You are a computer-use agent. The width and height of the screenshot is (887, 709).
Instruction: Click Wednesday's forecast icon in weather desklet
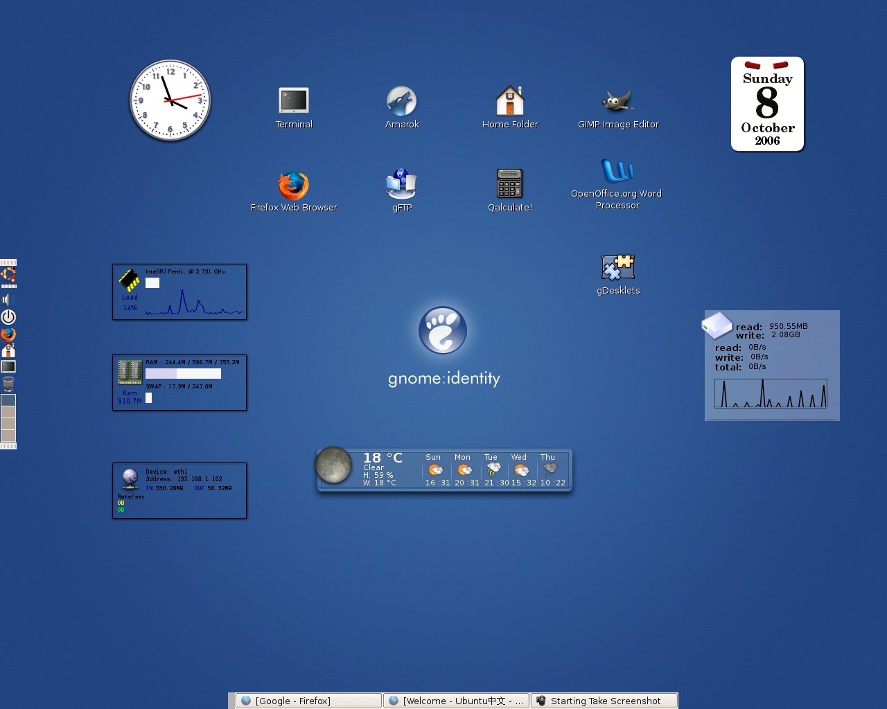tap(521, 470)
